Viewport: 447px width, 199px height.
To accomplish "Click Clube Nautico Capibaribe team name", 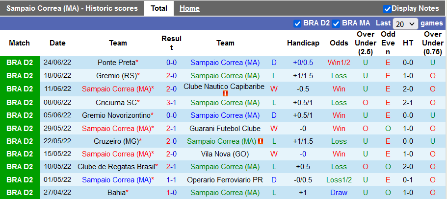I will [224, 87].
